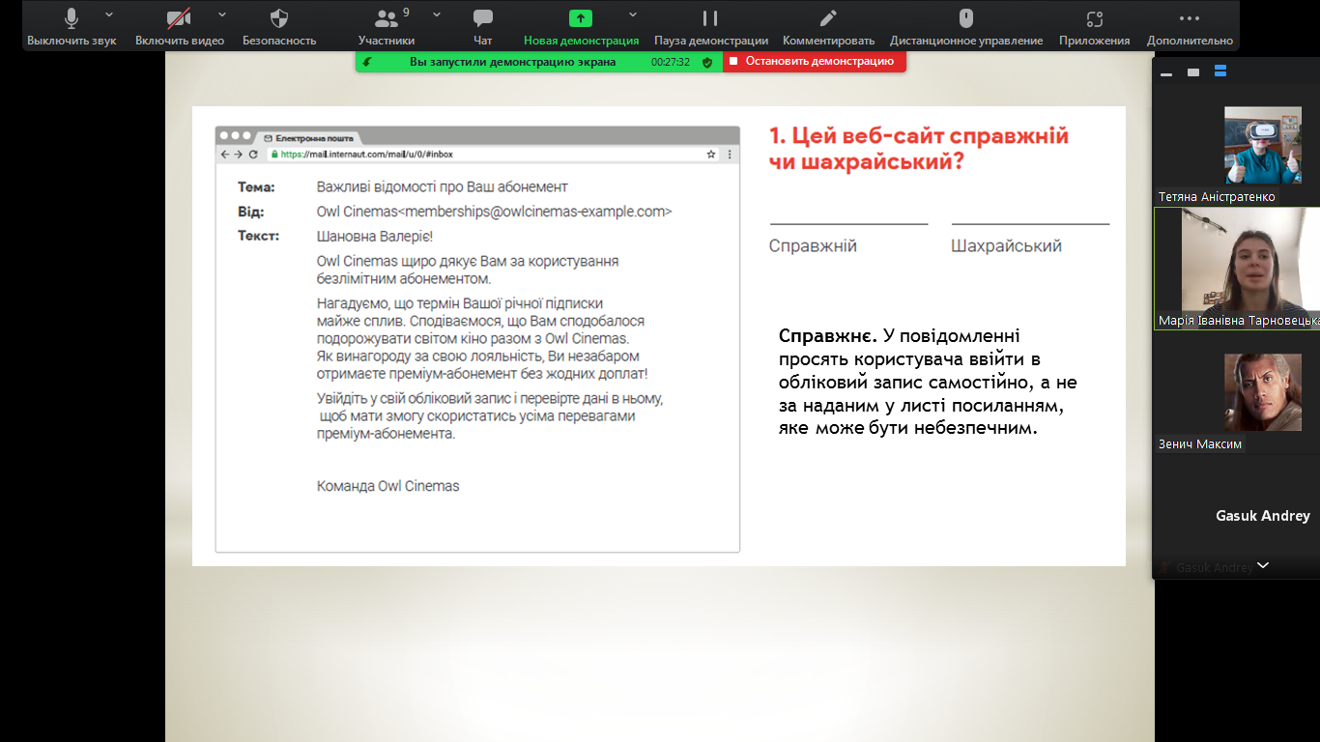Click the green encryption shield in sharing bar
Viewport: 1320px width, 742px height.
(707, 62)
